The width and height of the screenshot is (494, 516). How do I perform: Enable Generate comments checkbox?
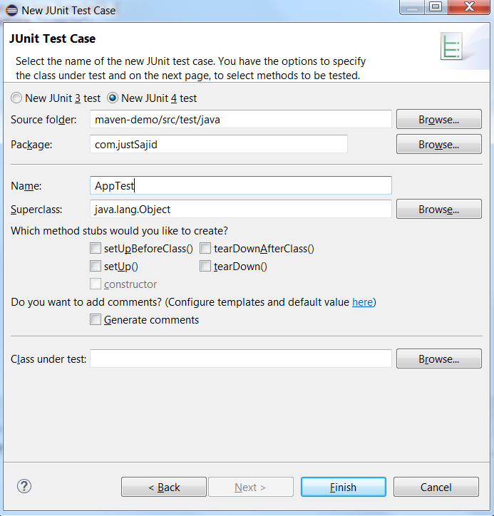pyautogui.click(x=96, y=319)
